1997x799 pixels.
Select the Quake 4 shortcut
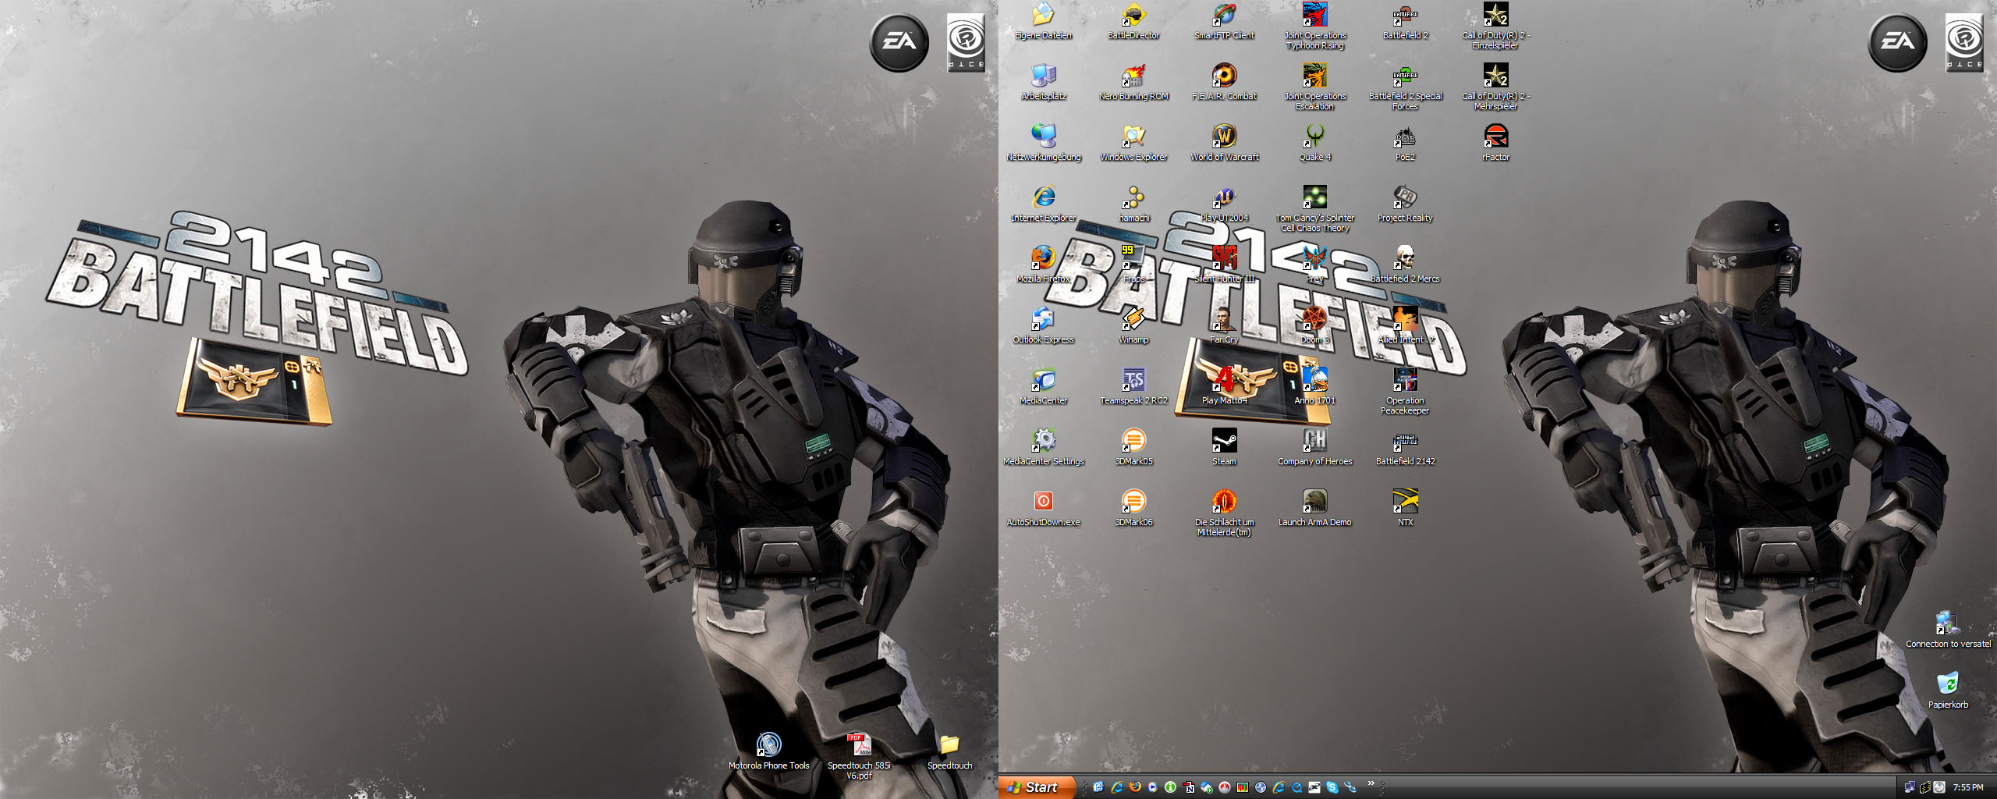pyautogui.click(x=1314, y=143)
